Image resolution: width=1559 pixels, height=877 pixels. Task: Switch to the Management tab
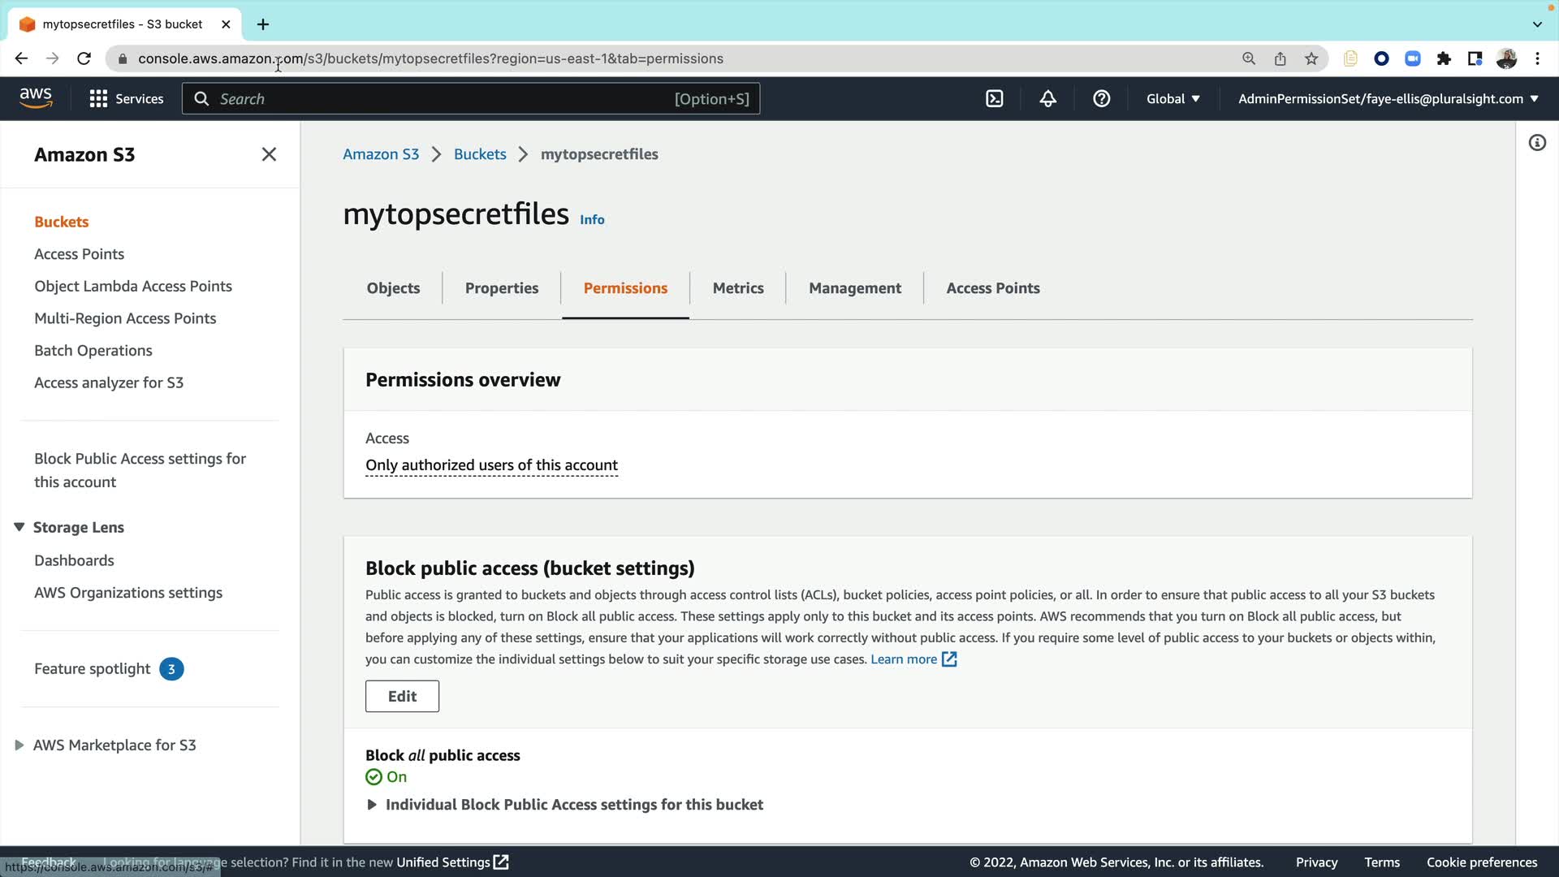point(854,288)
